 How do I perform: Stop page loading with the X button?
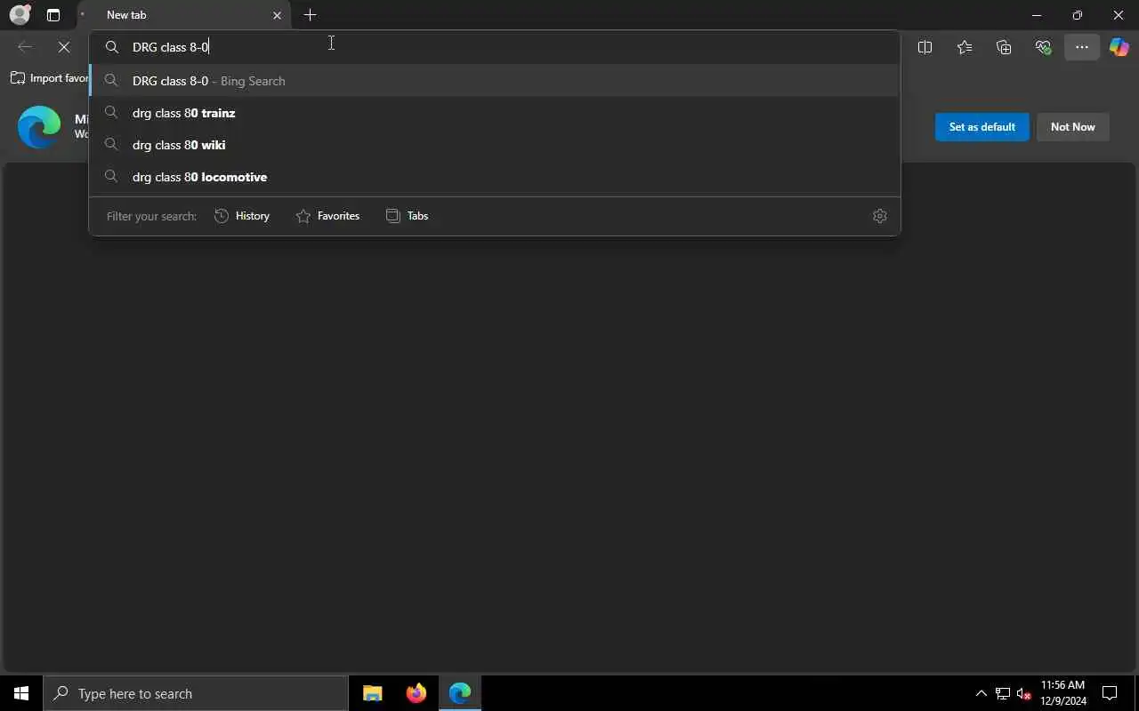[x=64, y=47]
